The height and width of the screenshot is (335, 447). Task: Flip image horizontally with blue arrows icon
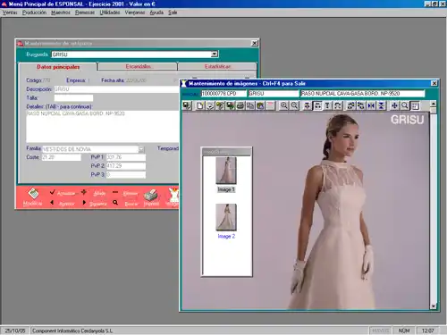[x=371, y=105]
